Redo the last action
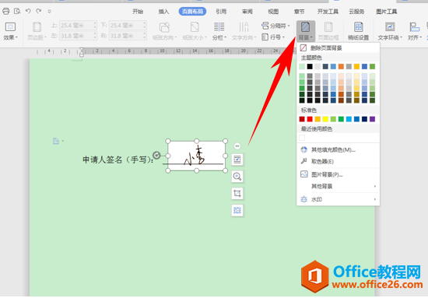Screen dimensions: 428x298 [39, 11]
